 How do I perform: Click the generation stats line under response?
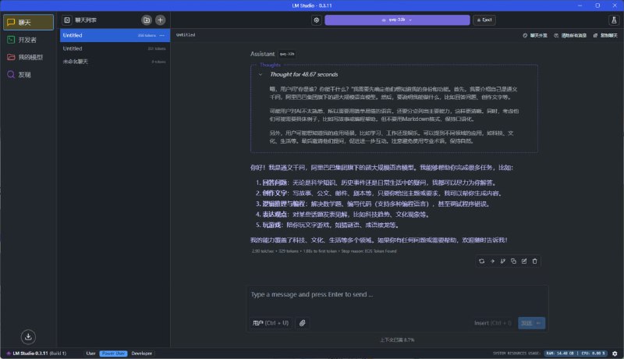324,251
